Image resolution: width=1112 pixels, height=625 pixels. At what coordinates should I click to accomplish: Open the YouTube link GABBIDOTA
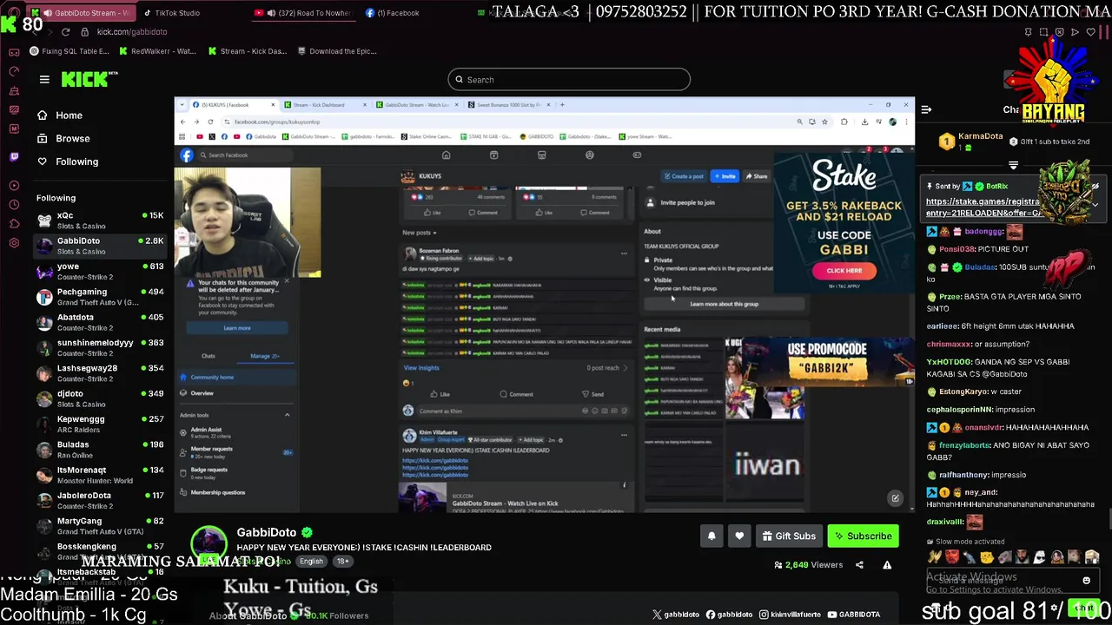[854, 615]
